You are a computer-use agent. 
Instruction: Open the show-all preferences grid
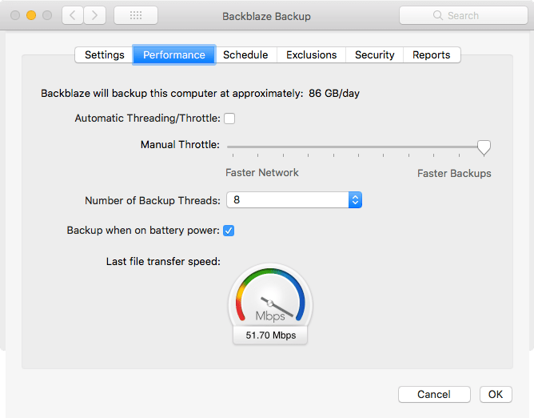point(136,15)
